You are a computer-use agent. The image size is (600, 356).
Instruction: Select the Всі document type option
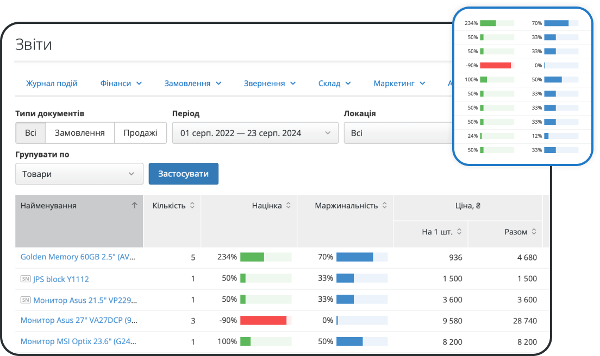(30, 133)
